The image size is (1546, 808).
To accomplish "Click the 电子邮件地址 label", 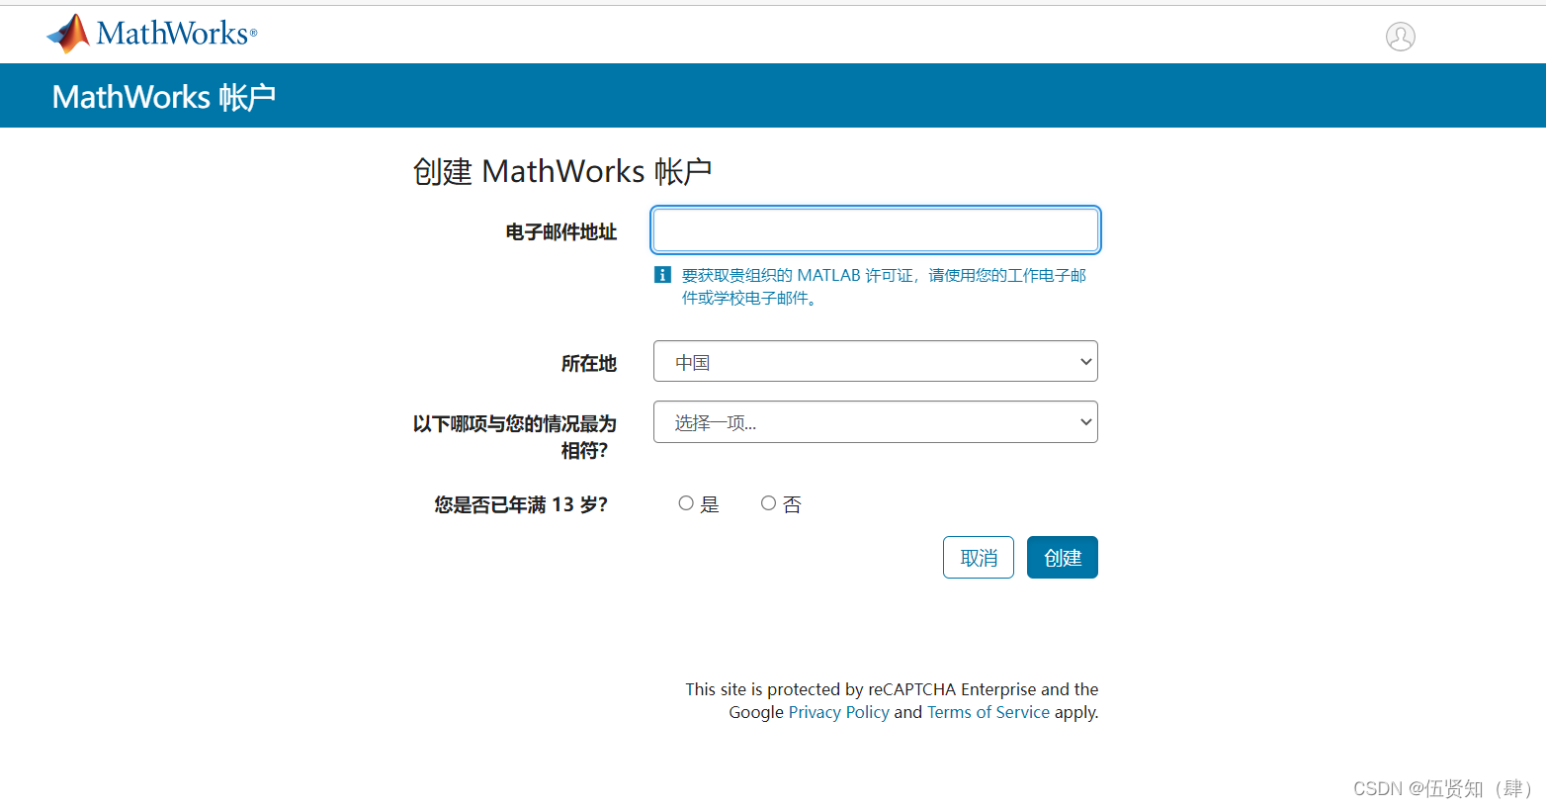I will pos(560,232).
